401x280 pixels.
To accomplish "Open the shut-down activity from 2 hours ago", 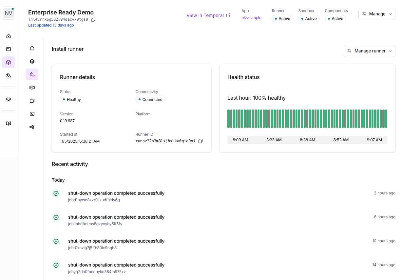I will click(x=116, y=193).
